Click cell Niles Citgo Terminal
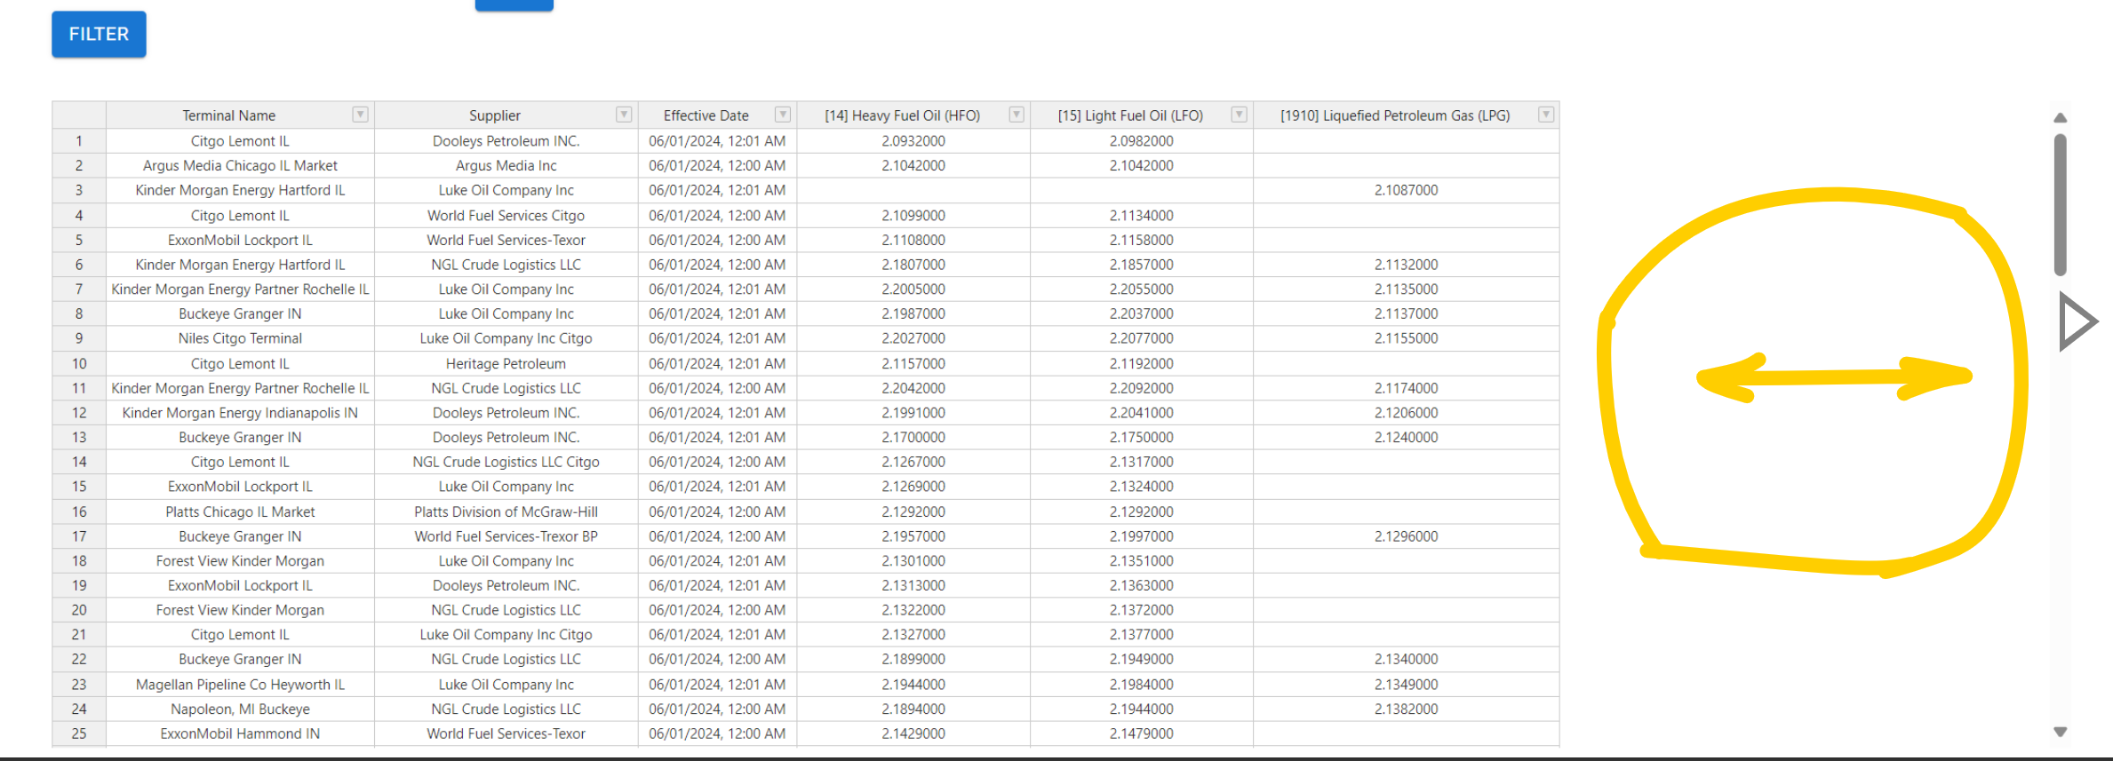2113x761 pixels. (x=240, y=338)
